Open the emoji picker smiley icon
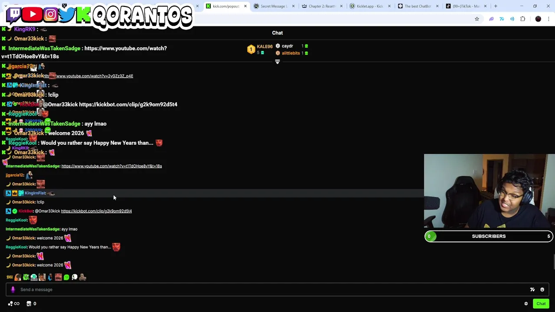Image resolution: width=555 pixels, height=312 pixels. point(542,289)
